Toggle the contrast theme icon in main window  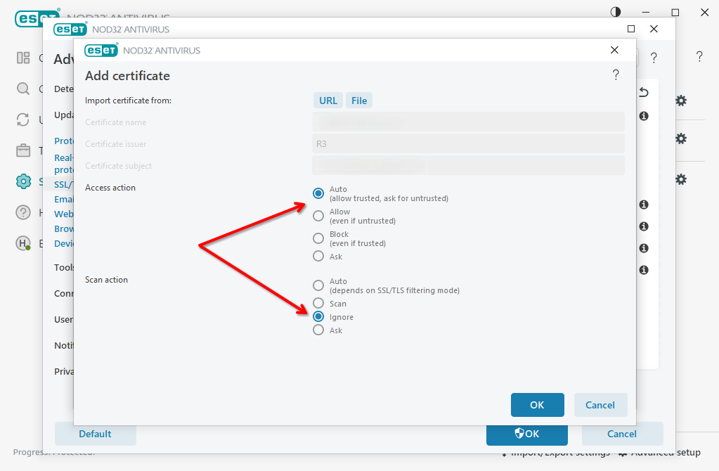616,13
